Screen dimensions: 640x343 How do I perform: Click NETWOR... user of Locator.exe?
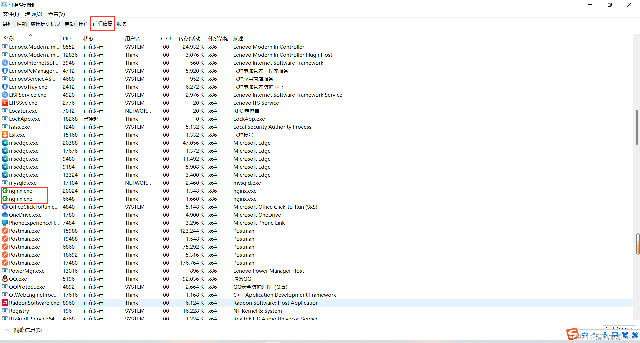click(138, 111)
